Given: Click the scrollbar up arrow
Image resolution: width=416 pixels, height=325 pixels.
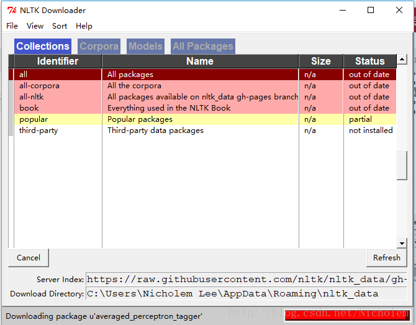Looking at the screenshot, I should (x=402, y=59).
